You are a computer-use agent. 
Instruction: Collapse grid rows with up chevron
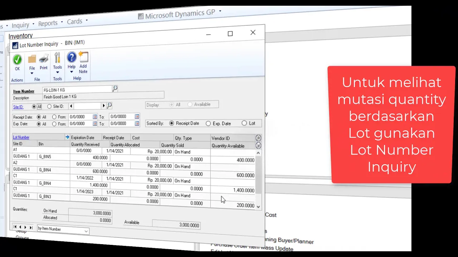click(258, 138)
